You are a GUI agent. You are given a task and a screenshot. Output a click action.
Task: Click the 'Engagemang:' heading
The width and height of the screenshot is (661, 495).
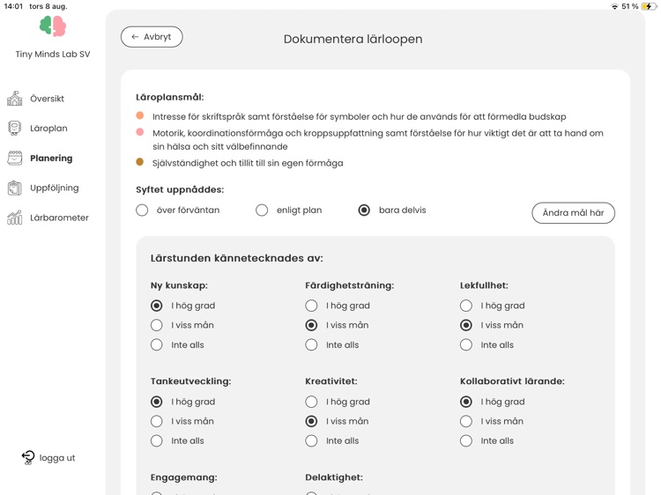tap(184, 477)
